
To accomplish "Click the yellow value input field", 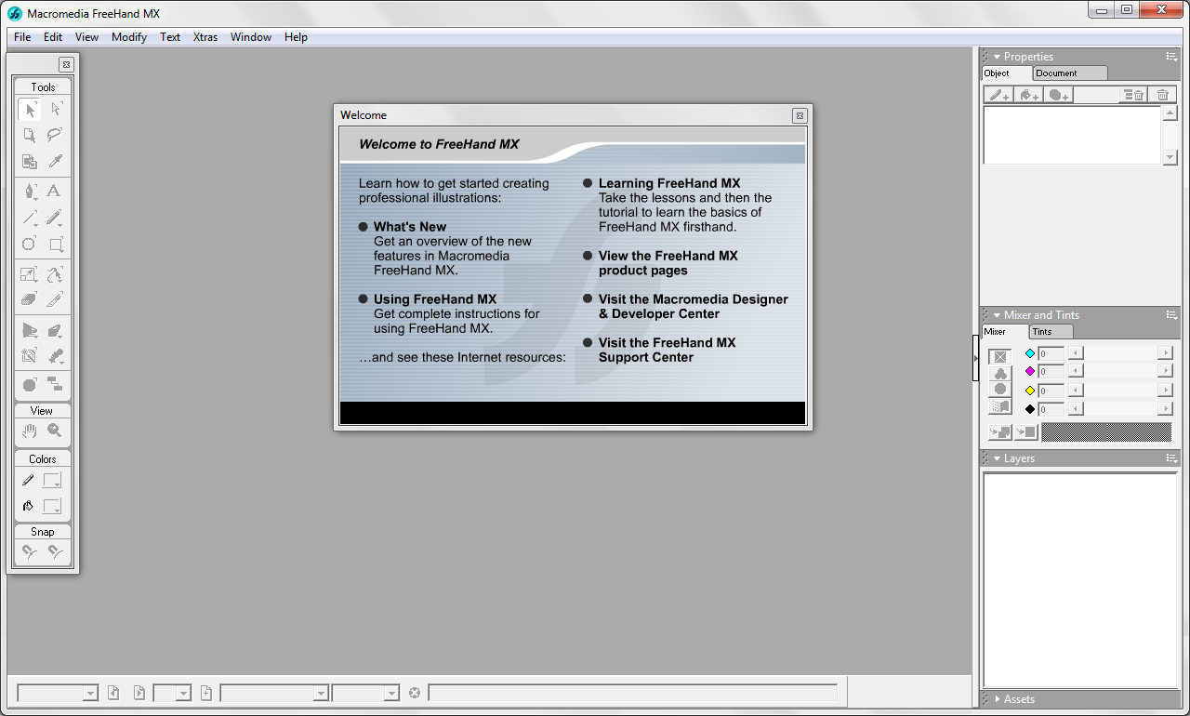I will pos(1051,391).
